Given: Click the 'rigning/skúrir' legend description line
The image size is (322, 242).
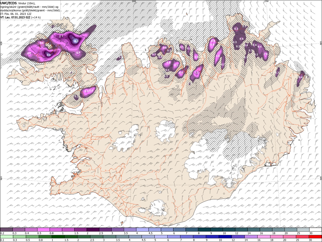Looking at the screenshot, I should [x=29, y=7].
